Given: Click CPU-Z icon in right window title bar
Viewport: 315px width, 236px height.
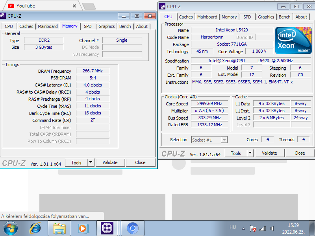Looking at the screenshot, I should pyautogui.click(x=162, y=6).
